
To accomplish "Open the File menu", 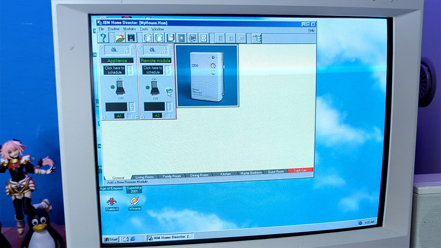I will tap(101, 29).
